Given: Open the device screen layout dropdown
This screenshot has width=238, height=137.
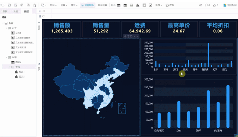Looking at the screenshot, I should [x=43, y=5].
